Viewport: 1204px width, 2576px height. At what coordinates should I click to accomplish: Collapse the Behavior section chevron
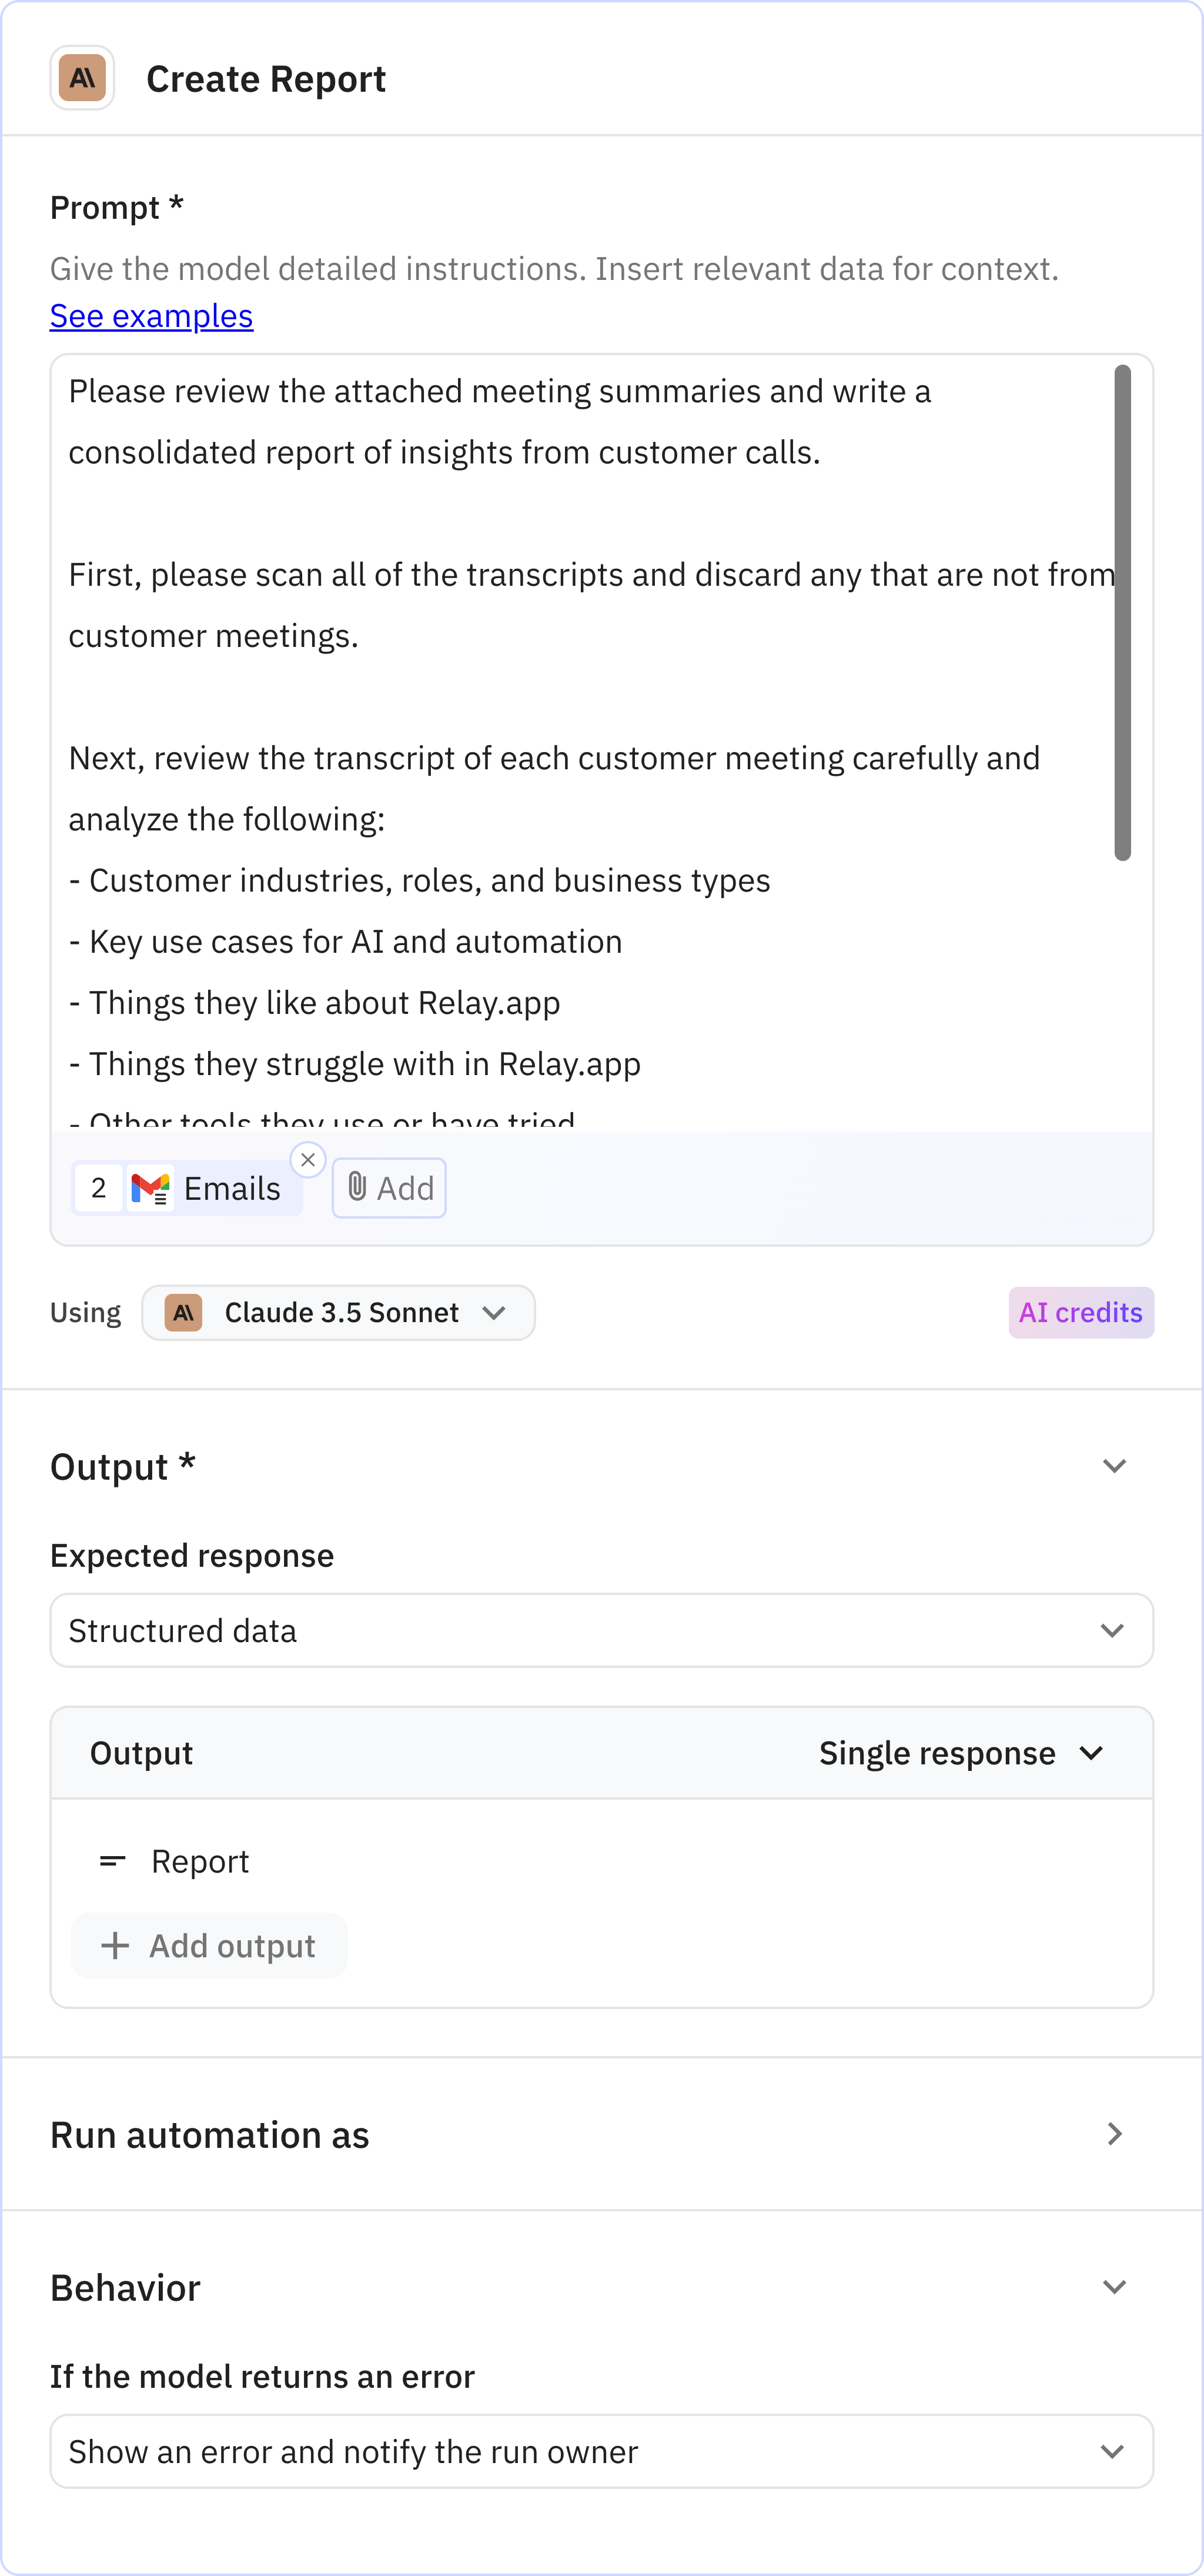(x=1114, y=2288)
